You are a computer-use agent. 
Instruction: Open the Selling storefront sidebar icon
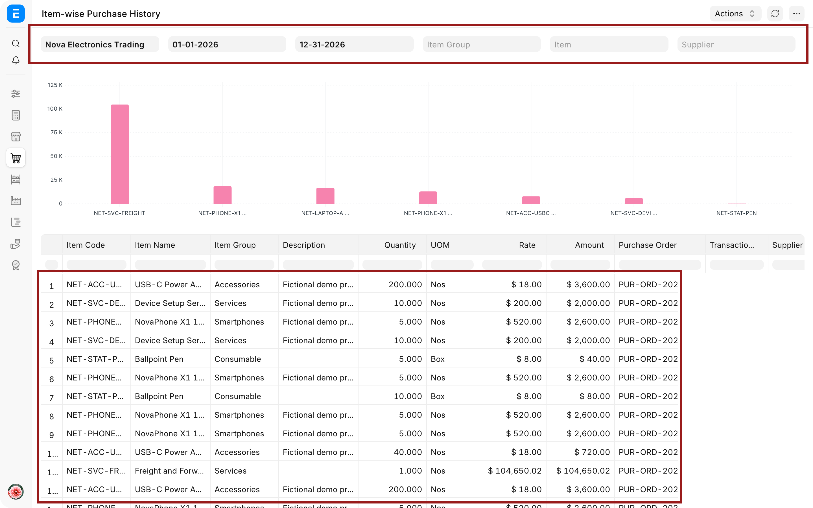tap(16, 136)
